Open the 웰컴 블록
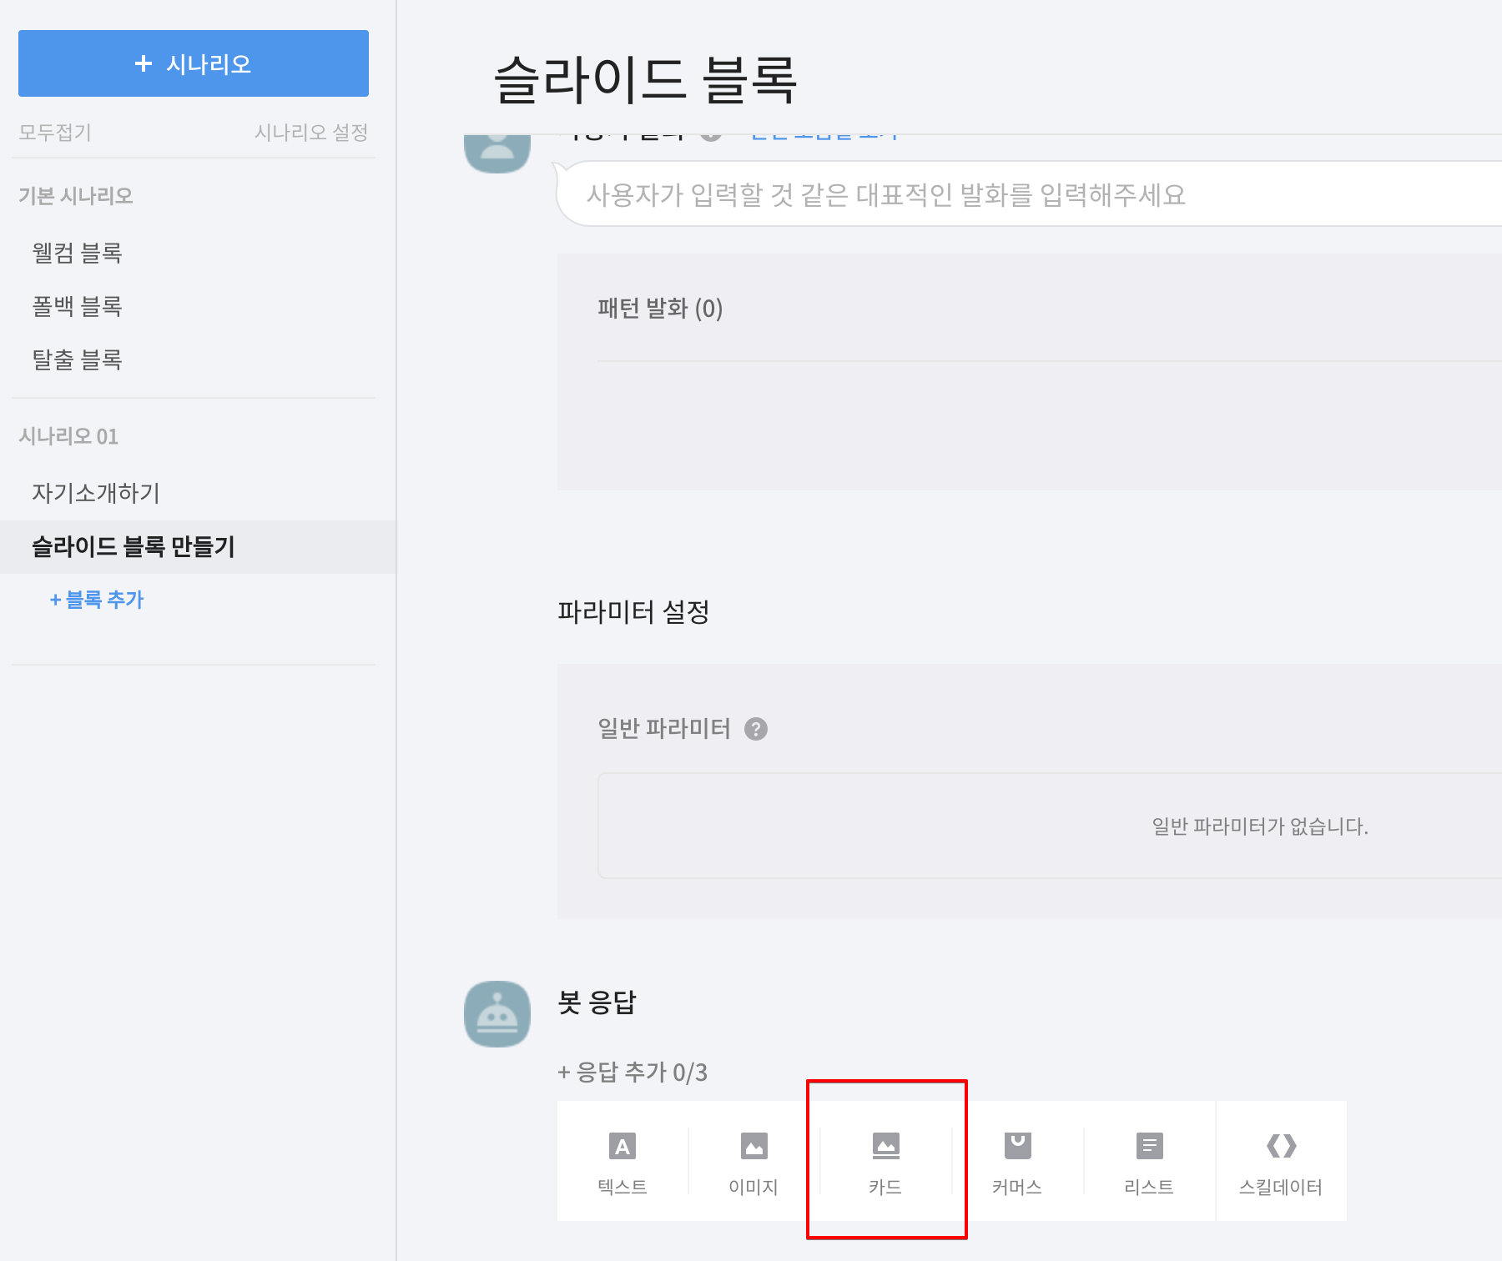This screenshot has height=1261, width=1502. coord(77,253)
